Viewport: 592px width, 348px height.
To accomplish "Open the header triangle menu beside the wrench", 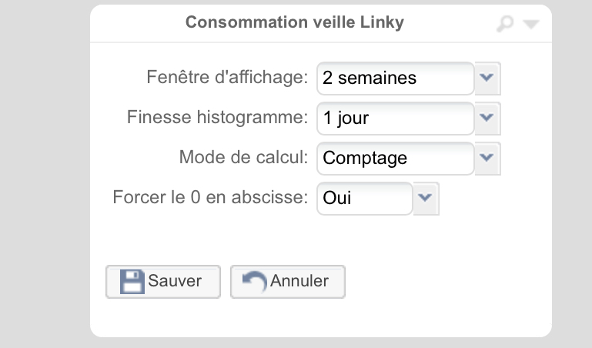I will click(x=531, y=25).
